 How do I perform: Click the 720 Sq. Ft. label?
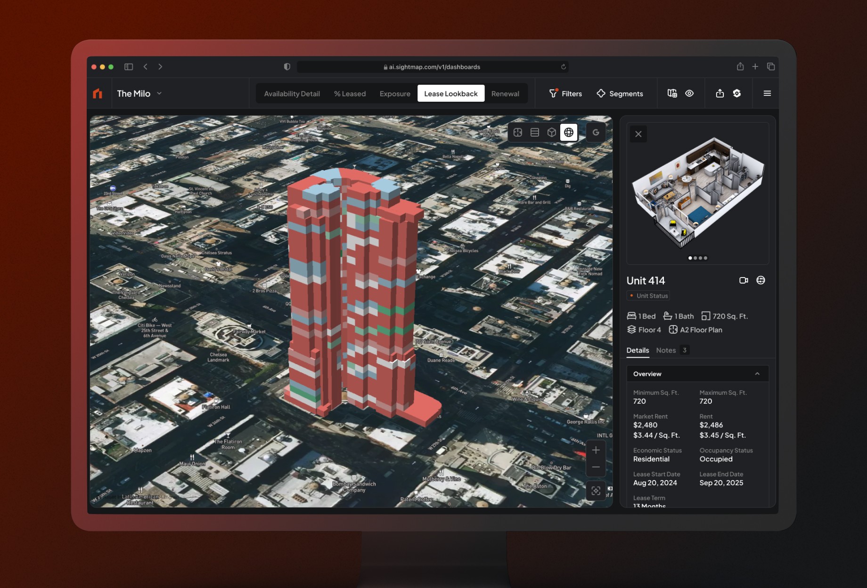click(725, 316)
